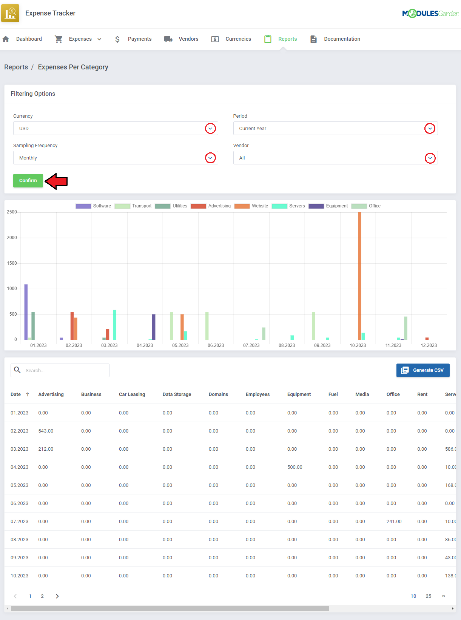
Task: Sort by the Employees column header
Action: (x=257, y=394)
